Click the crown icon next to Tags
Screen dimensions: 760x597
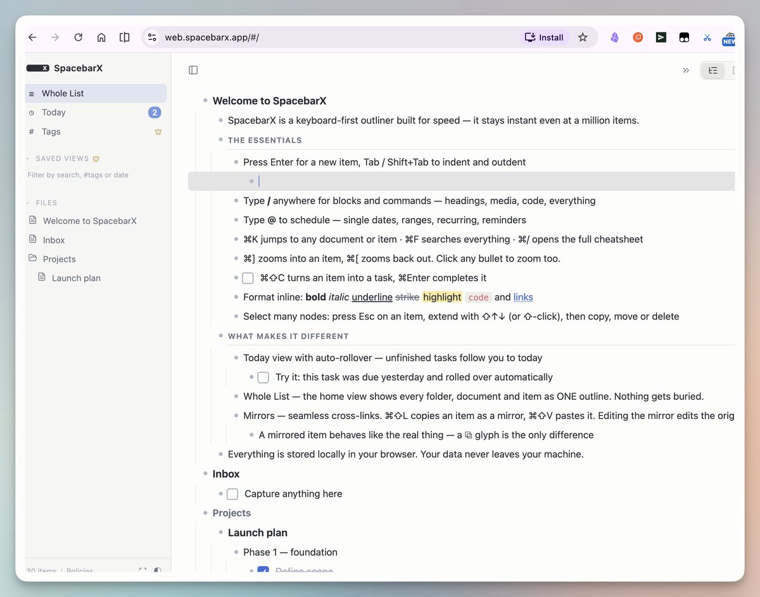[x=158, y=132]
